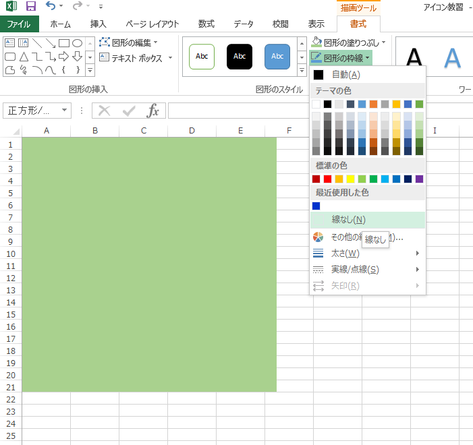473x445 pixels.
Task: Choose 線なし(N) menu item
Action: tap(368, 220)
